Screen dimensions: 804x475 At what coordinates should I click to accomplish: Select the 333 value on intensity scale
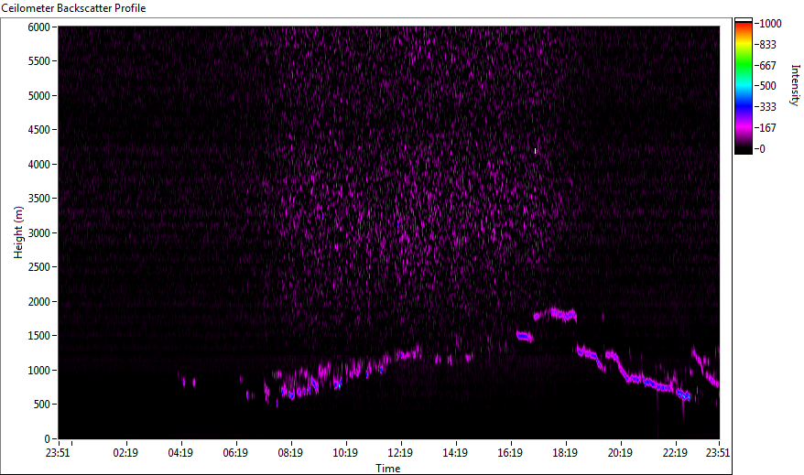767,107
